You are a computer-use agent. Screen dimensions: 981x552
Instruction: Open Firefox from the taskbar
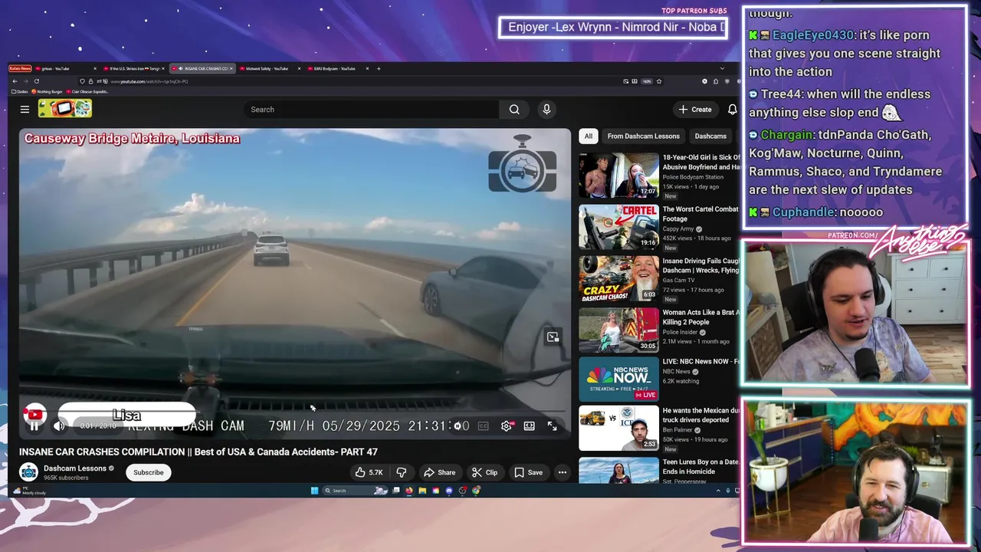[409, 491]
